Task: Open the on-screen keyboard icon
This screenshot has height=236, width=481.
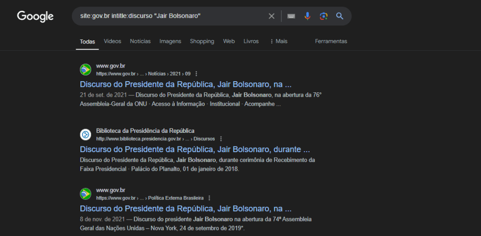Action: (291, 16)
